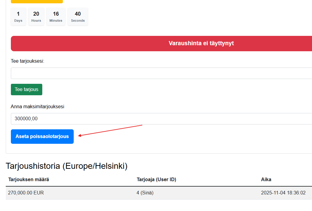Click the Minutes countdown box showing 16
Screen dimensions: 312x211
[x=56, y=17]
